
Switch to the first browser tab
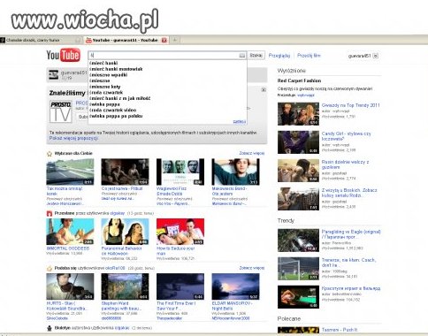coord(41,40)
